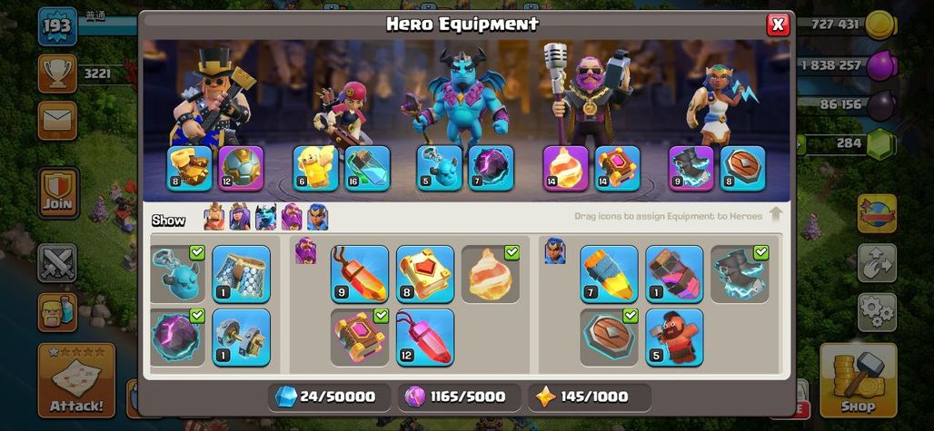
Task: Tap the 24/50000 Shiny Ore counter
Action: click(x=330, y=397)
